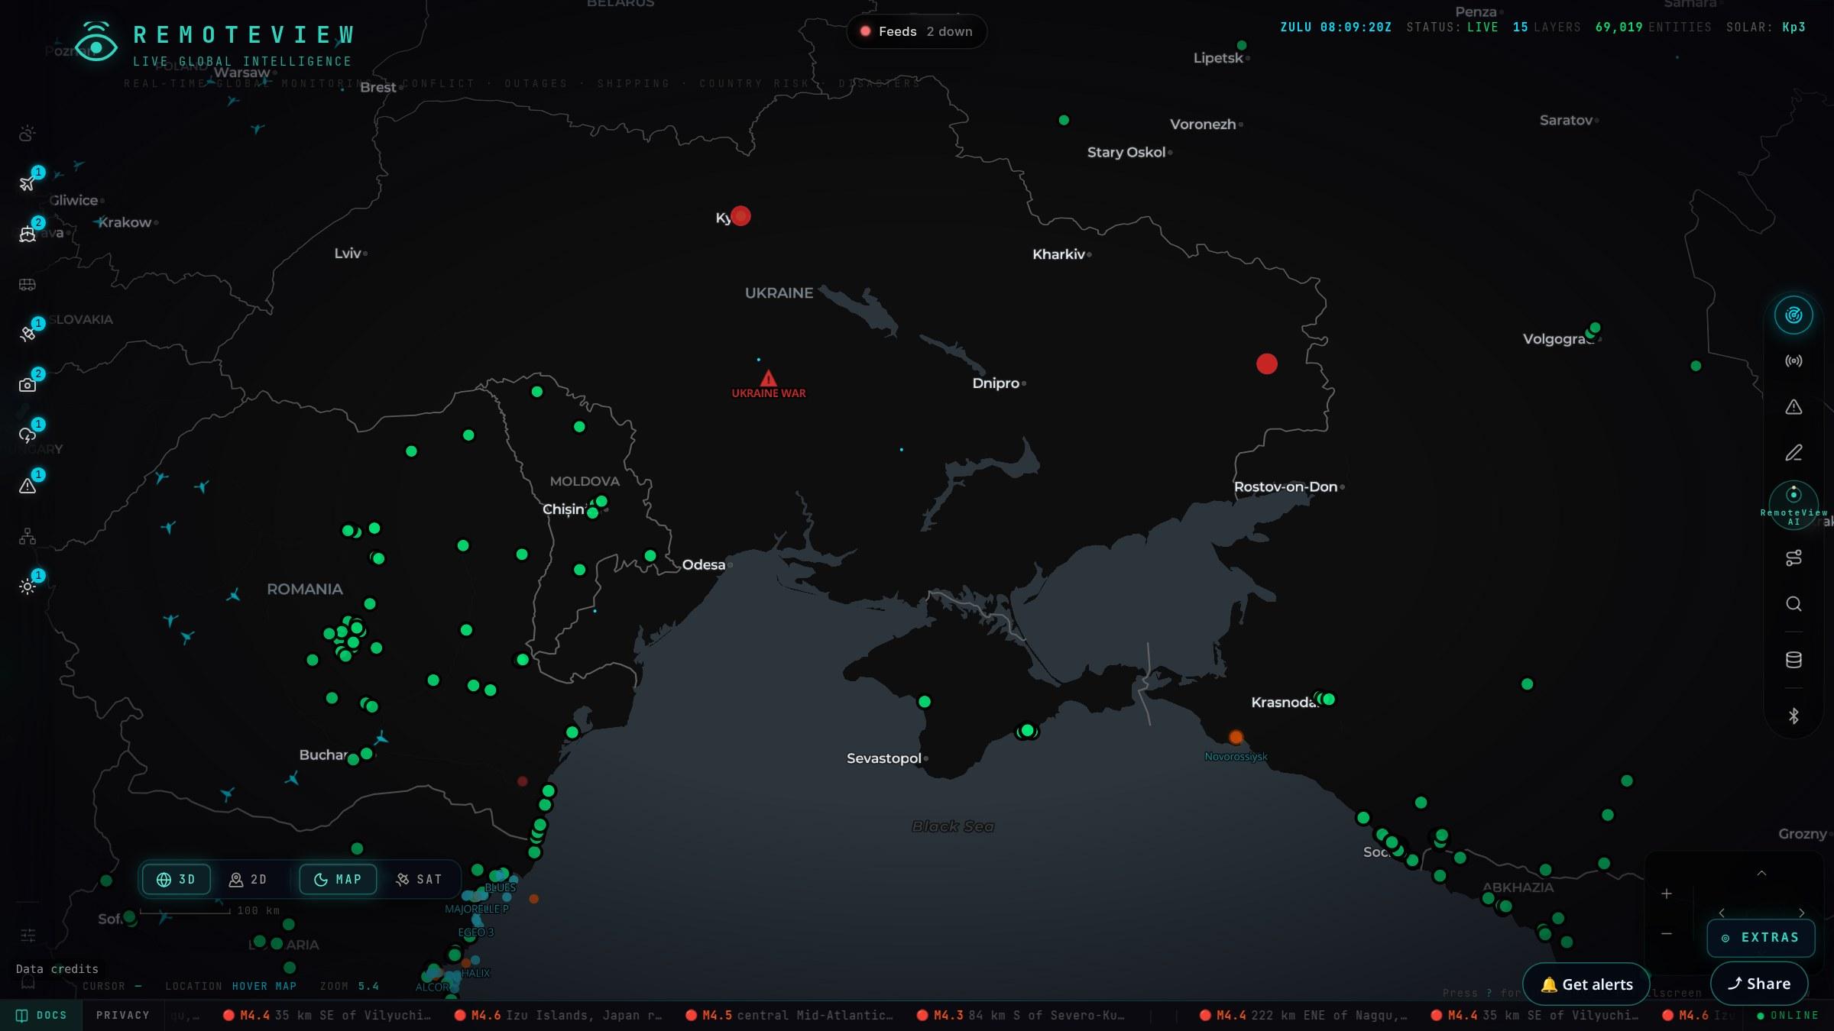Click the rotate right chevron arrow
1834x1031 pixels.
(x=1801, y=913)
